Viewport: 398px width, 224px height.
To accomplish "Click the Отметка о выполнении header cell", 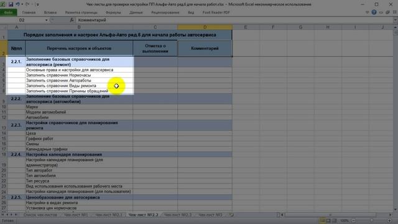I will pyautogui.click(x=155, y=49).
